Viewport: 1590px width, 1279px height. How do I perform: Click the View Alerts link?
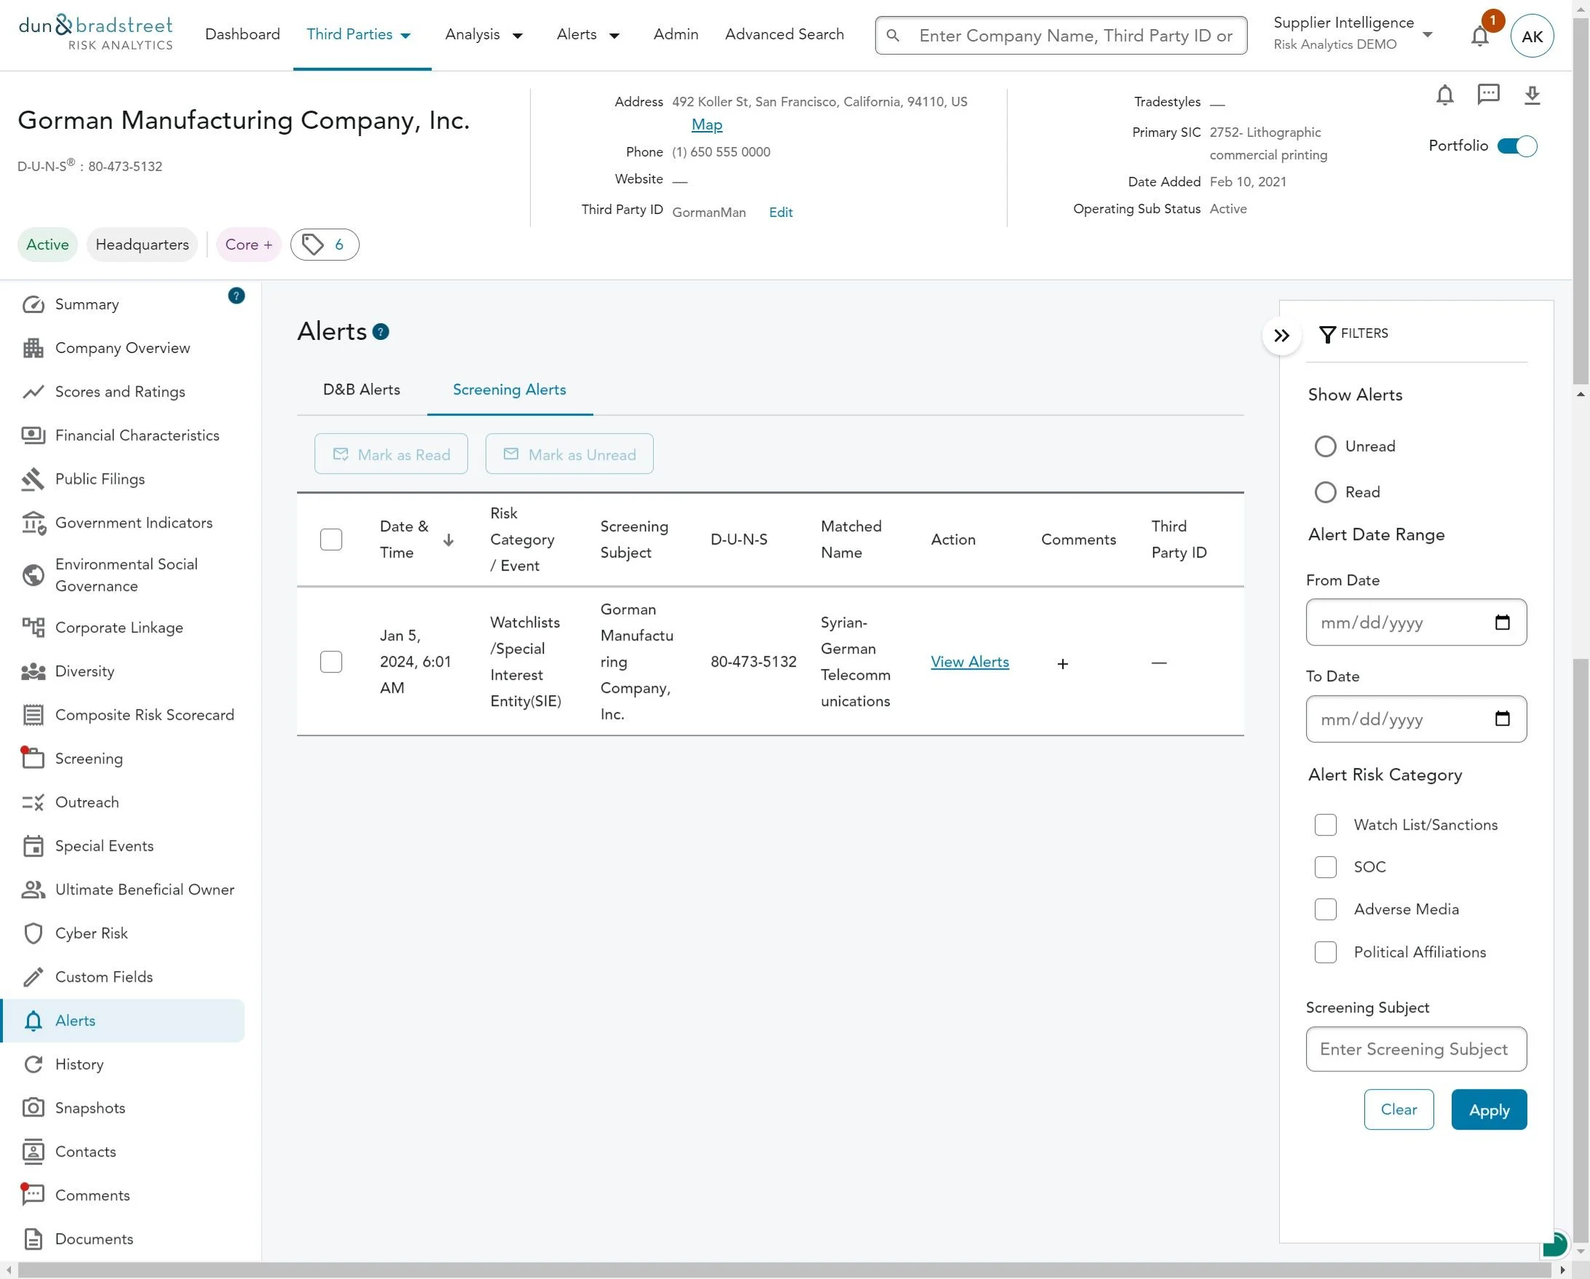point(969,662)
